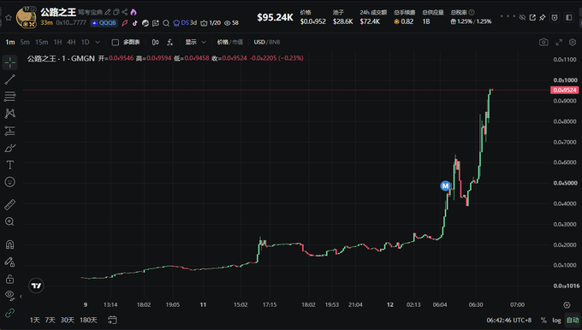Click the 总税率 info icon
This screenshot has height=330, width=582.
click(x=472, y=12)
